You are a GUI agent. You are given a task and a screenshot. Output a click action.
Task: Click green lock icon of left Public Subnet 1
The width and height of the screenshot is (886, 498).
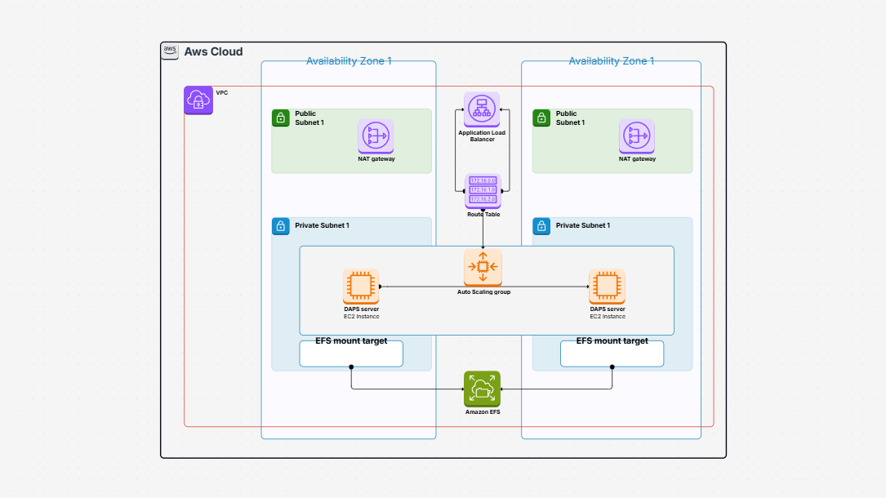281,118
